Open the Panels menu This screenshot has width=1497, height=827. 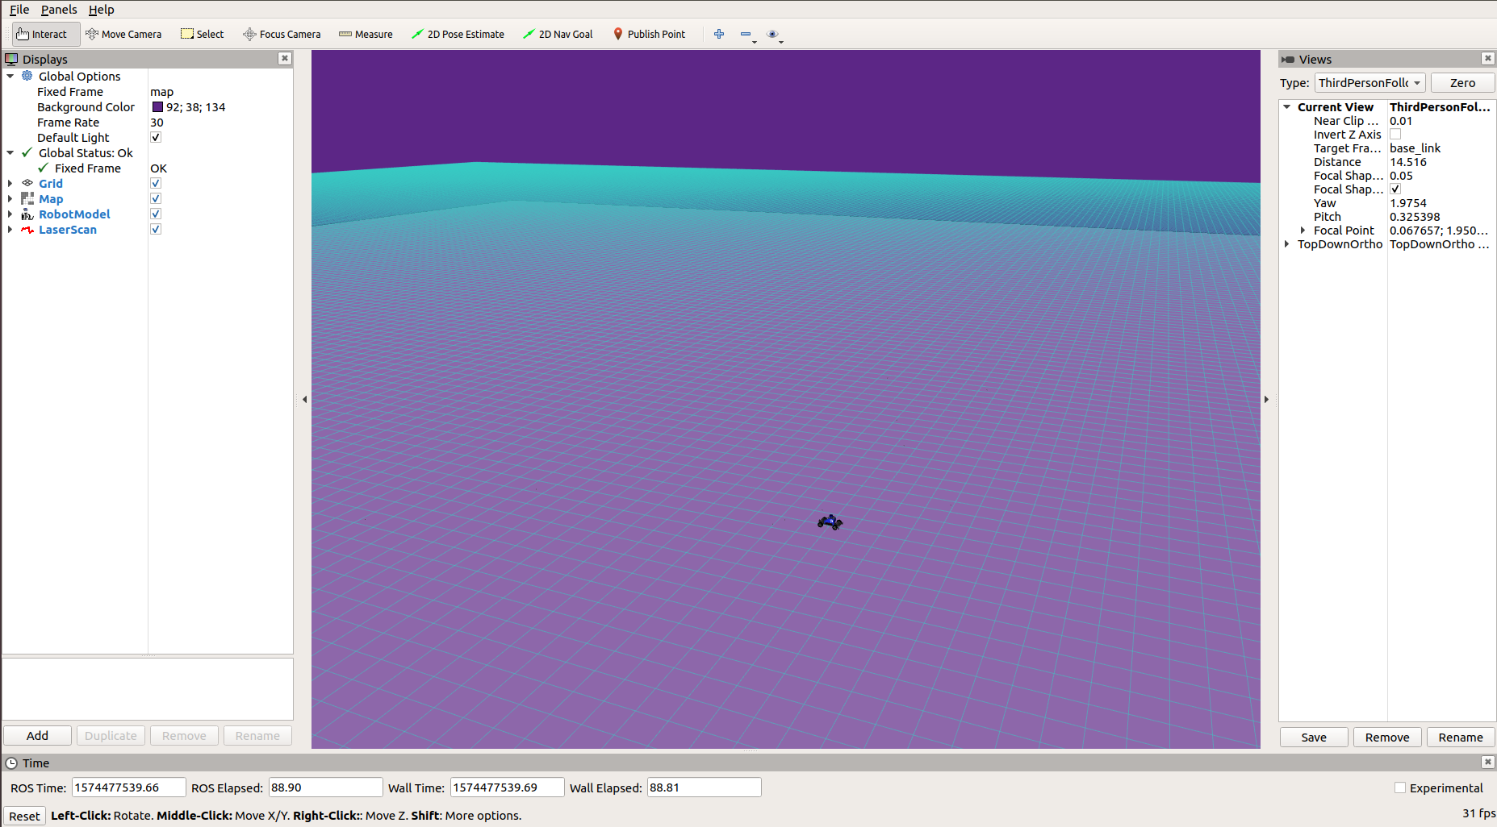58,9
